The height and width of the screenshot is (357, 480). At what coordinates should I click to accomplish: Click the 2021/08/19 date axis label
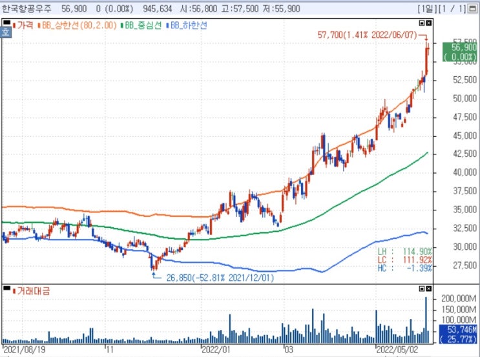pos(24,349)
